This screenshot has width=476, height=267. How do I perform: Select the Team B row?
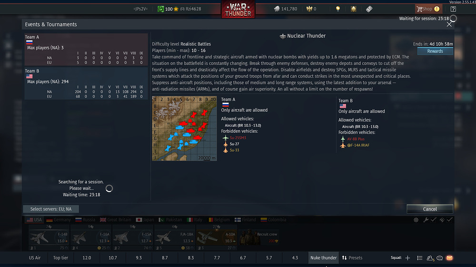[86, 83]
